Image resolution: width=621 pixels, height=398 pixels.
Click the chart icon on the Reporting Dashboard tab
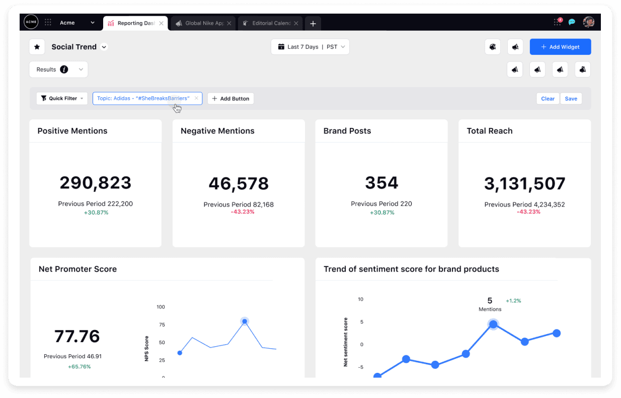tap(111, 23)
